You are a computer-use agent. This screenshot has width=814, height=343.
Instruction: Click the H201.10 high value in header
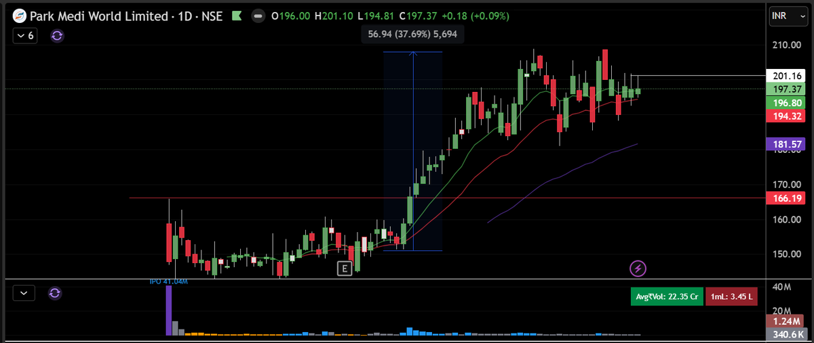tap(334, 15)
